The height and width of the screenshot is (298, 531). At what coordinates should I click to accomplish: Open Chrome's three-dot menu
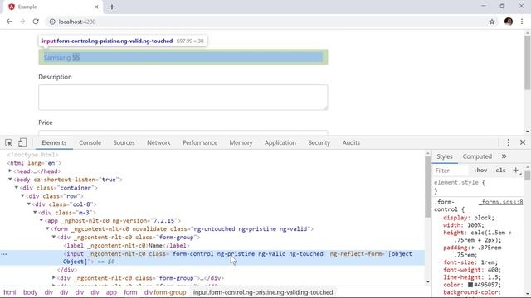click(522, 22)
